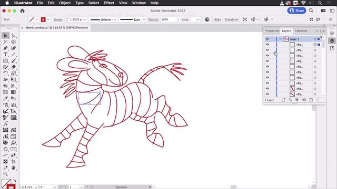337x189 pixels.
Task: Select the Direct Selection tool (white arrow)
Action: point(14,36)
